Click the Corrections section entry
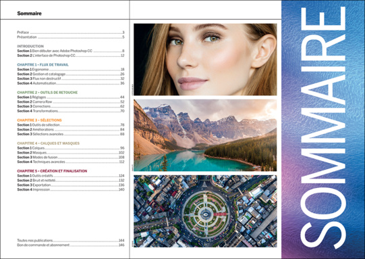 pos(71,106)
